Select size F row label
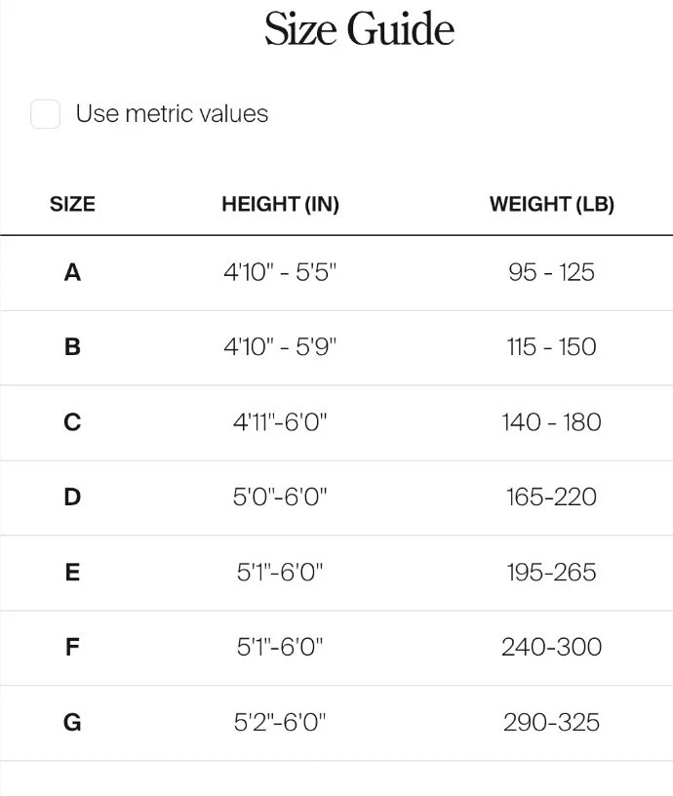This screenshot has height=796, width=673. [x=72, y=647]
